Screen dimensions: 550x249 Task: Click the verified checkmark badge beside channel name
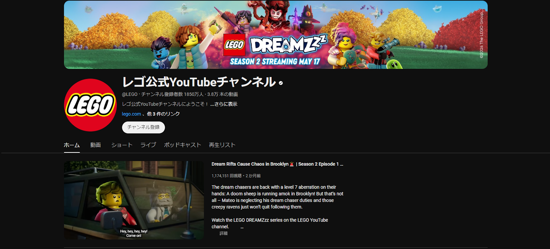281,83
